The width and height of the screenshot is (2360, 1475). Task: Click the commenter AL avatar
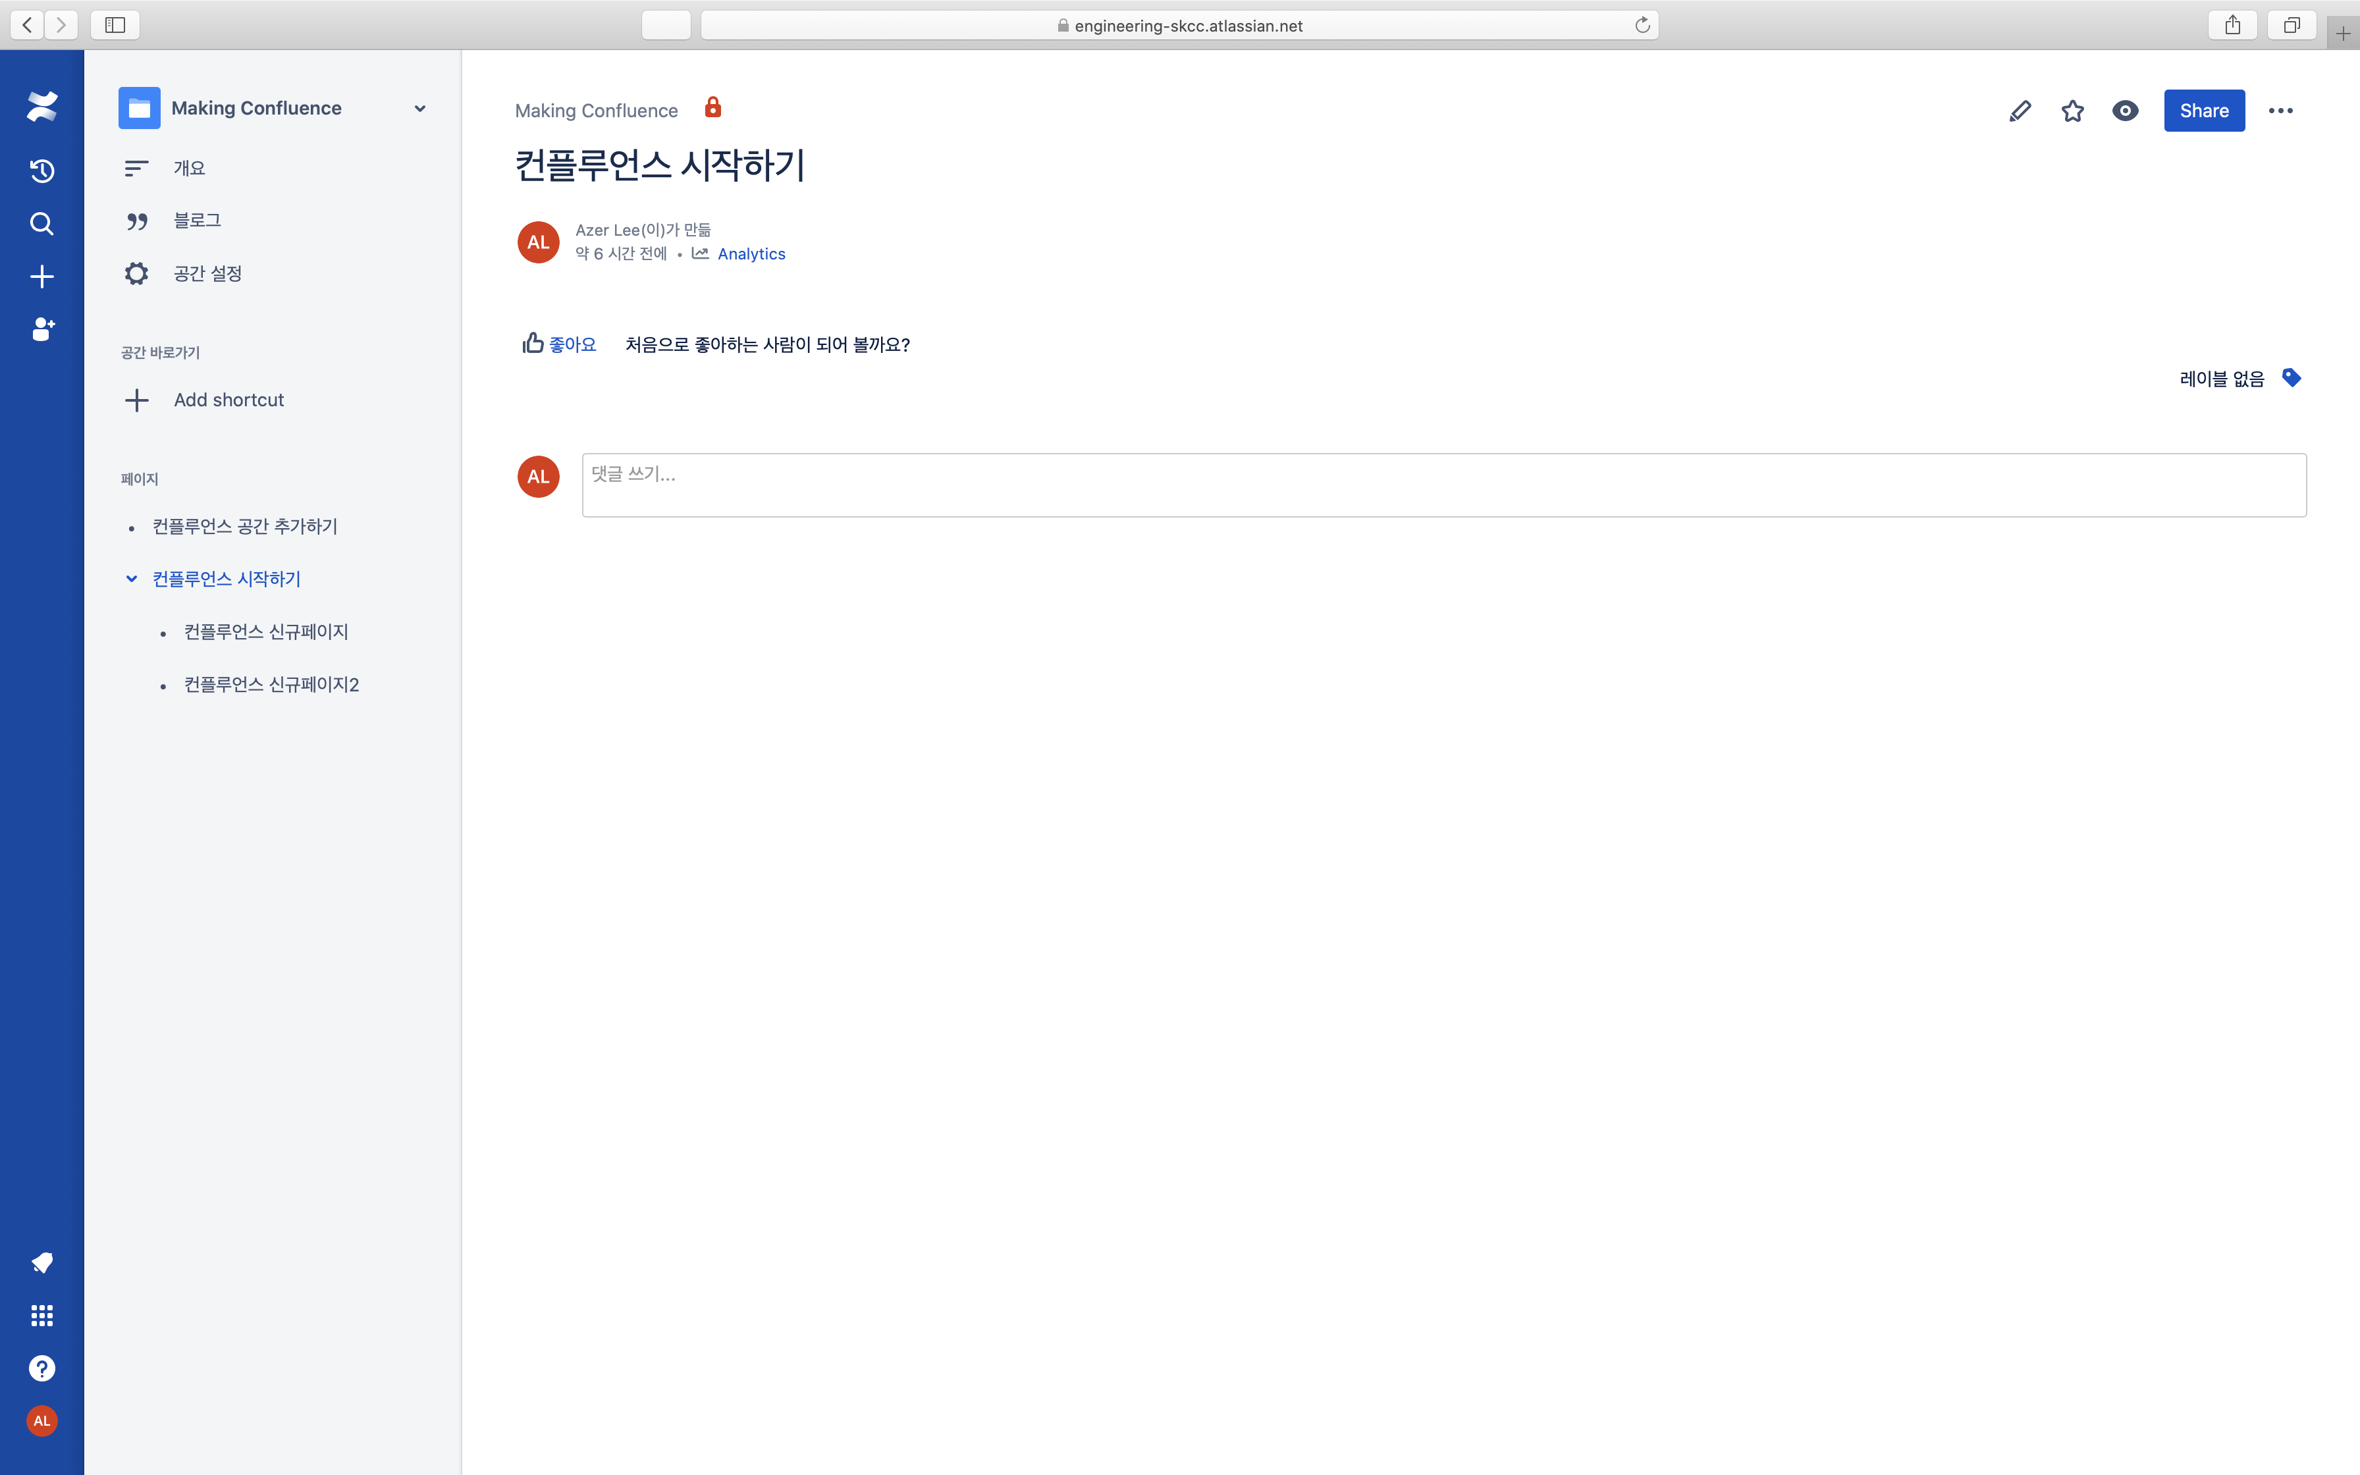click(539, 476)
